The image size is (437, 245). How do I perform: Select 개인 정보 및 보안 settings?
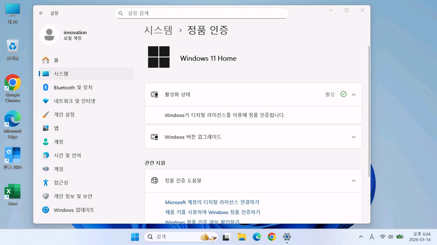[72, 196]
